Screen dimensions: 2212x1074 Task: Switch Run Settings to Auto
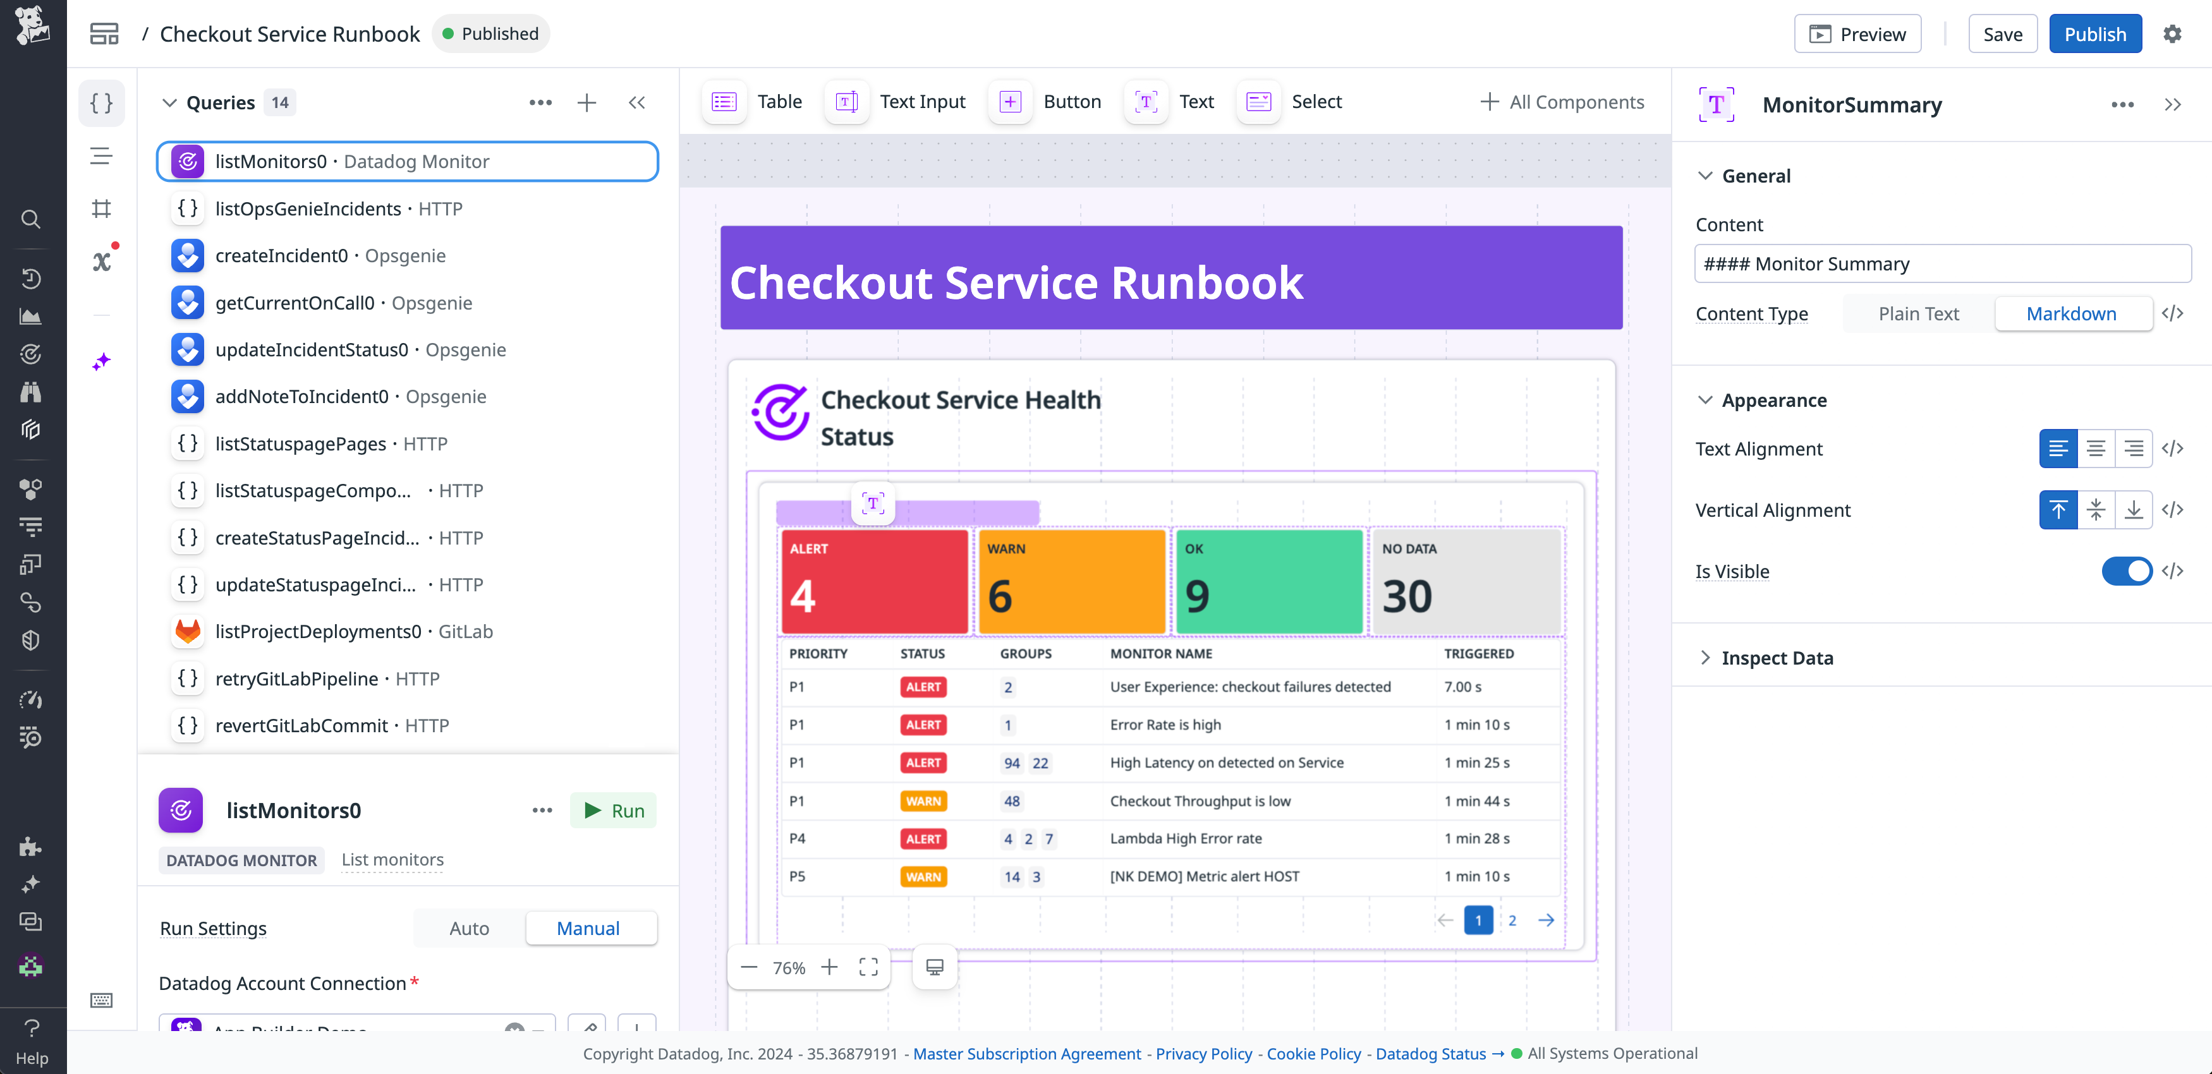[468, 928]
